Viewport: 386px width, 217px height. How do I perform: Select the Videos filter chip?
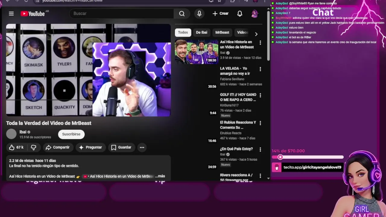pos(242,33)
